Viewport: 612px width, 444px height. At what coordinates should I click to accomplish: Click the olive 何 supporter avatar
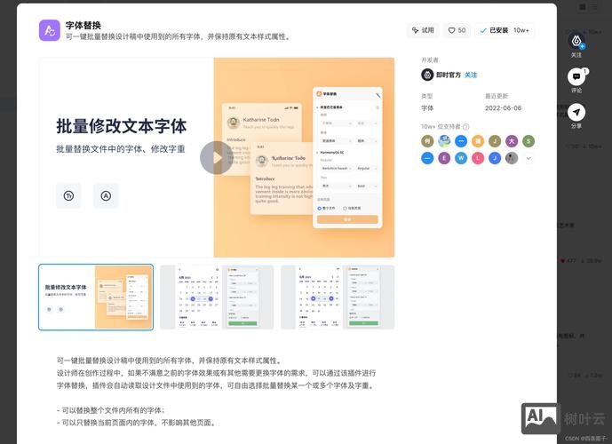(427, 141)
